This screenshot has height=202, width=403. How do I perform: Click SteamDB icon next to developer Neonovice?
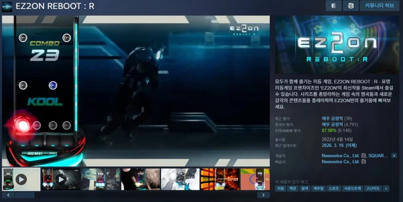[x=364, y=155]
